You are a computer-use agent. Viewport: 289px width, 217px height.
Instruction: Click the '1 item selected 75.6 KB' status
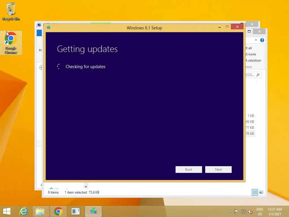coord(82,192)
